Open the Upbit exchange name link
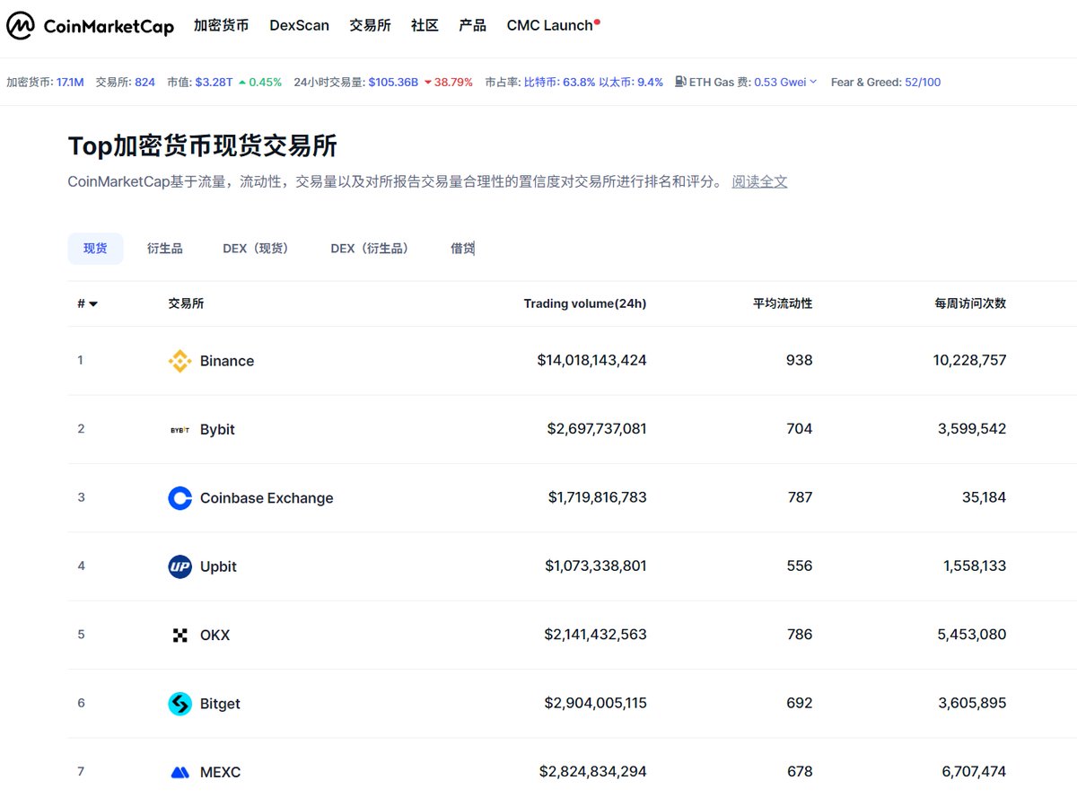1077x798 pixels. [218, 566]
